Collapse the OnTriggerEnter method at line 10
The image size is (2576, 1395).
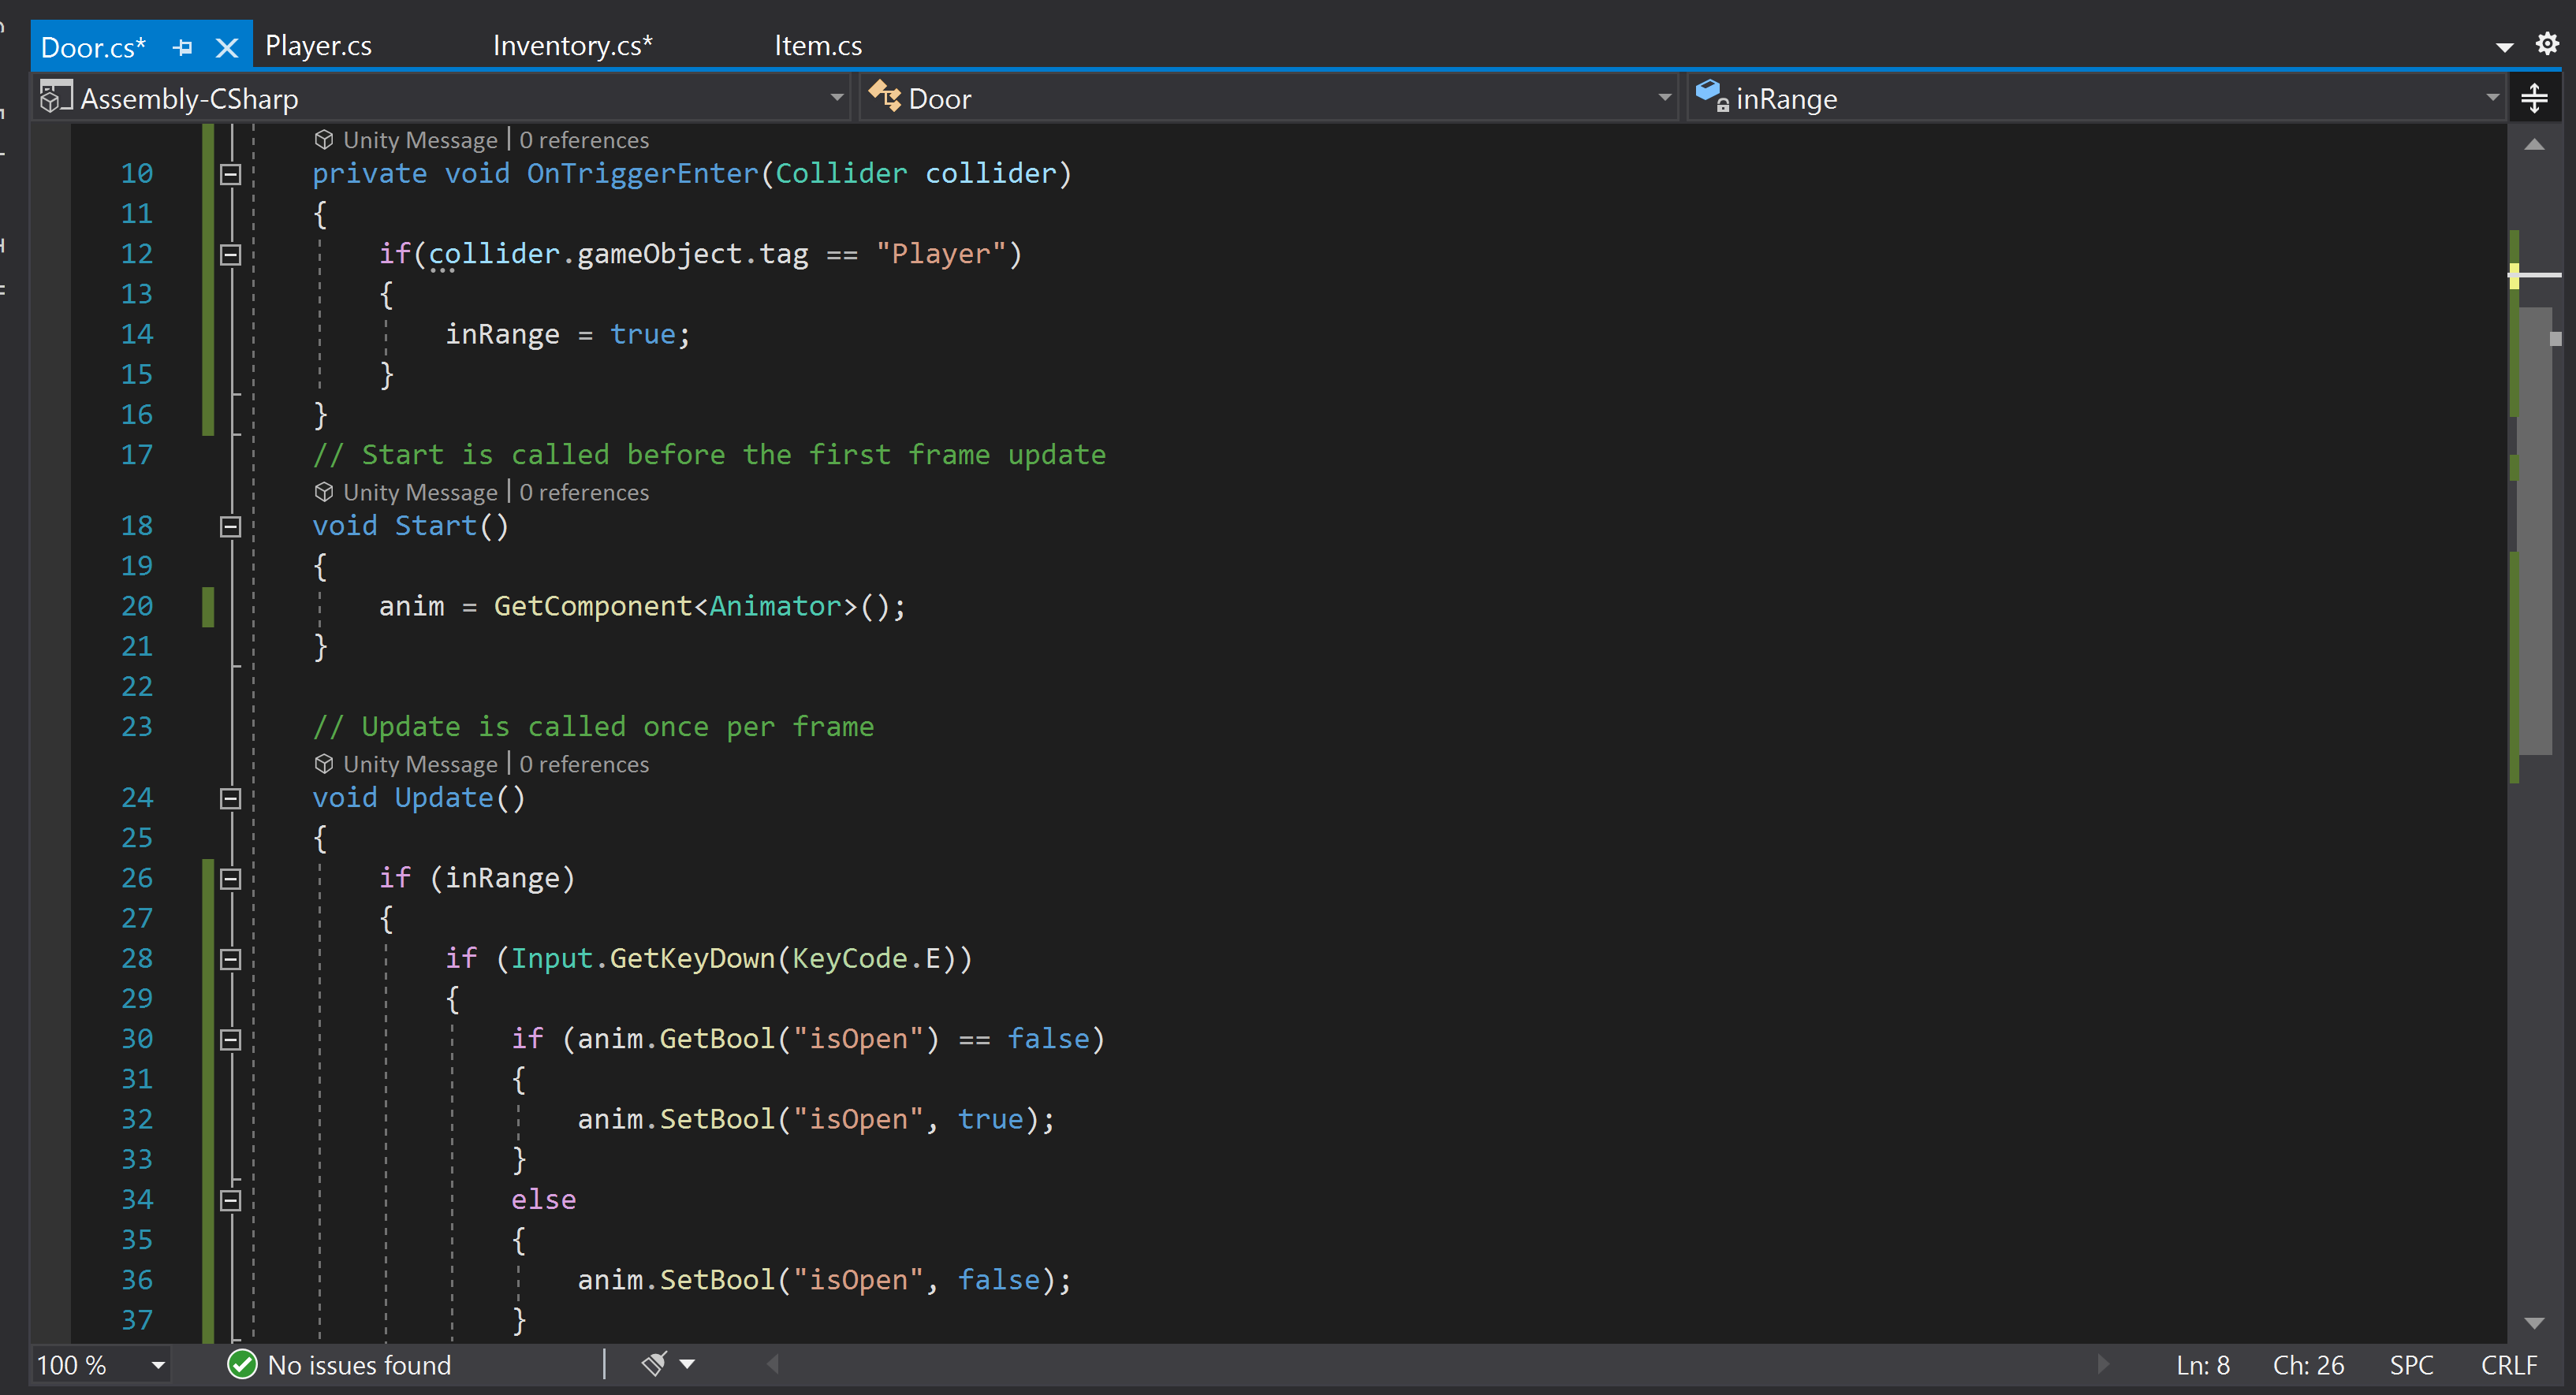pyautogui.click(x=230, y=174)
